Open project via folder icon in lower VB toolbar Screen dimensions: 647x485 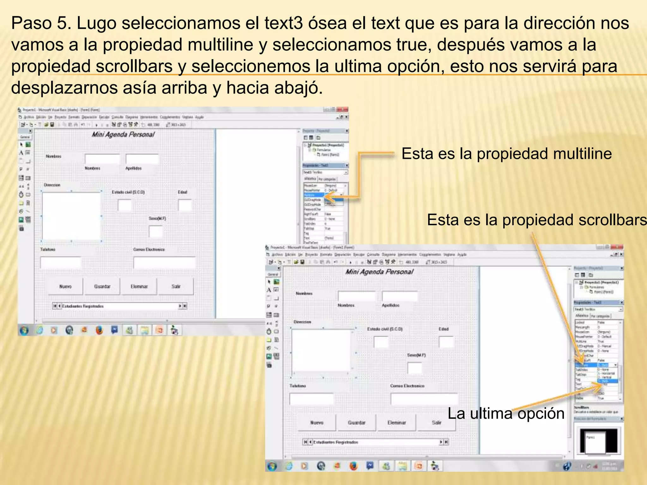coord(296,262)
